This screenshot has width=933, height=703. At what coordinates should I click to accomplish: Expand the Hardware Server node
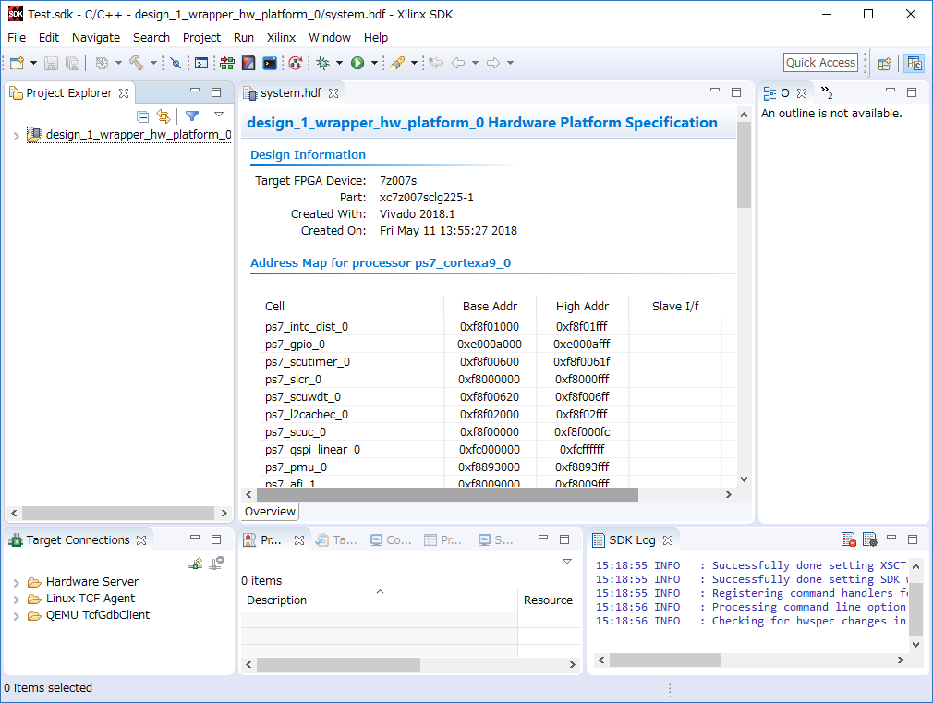[x=16, y=582]
